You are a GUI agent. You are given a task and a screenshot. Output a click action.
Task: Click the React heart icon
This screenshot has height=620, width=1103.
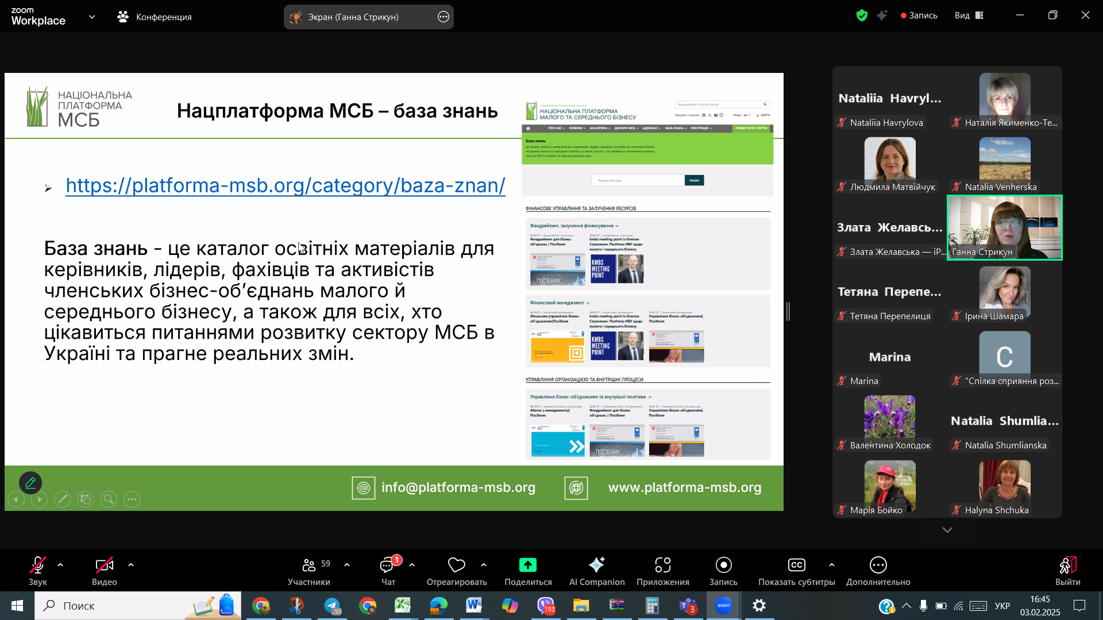pos(456,565)
